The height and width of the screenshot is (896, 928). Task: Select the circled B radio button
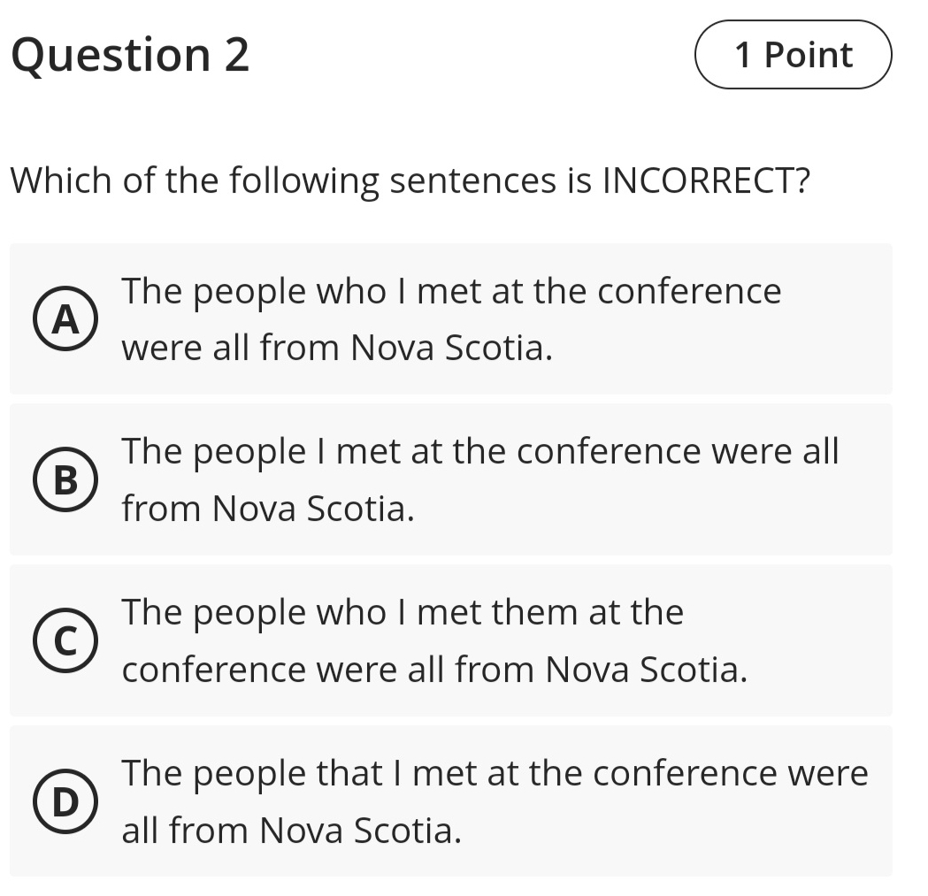pos(62,479)
